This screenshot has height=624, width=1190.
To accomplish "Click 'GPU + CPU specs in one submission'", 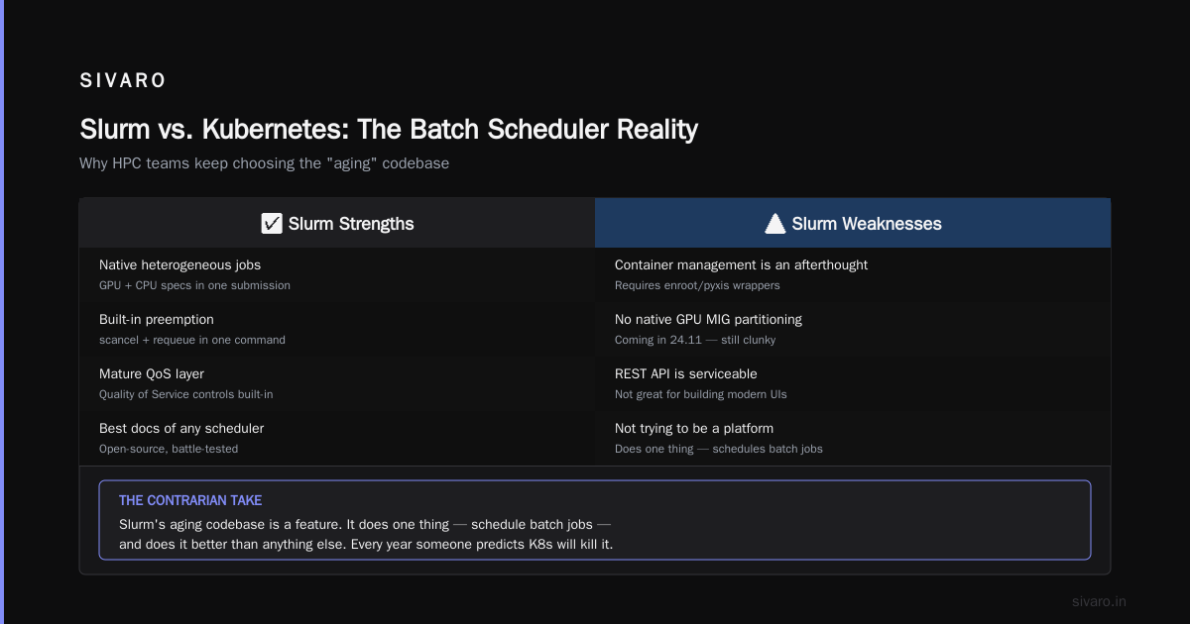I will (x=194, y=285).
